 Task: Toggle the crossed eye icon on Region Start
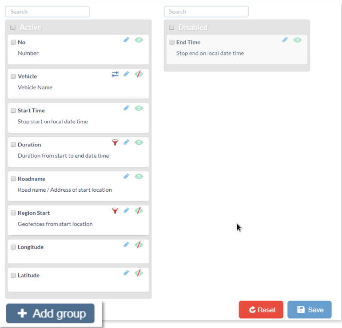[139, 211]
